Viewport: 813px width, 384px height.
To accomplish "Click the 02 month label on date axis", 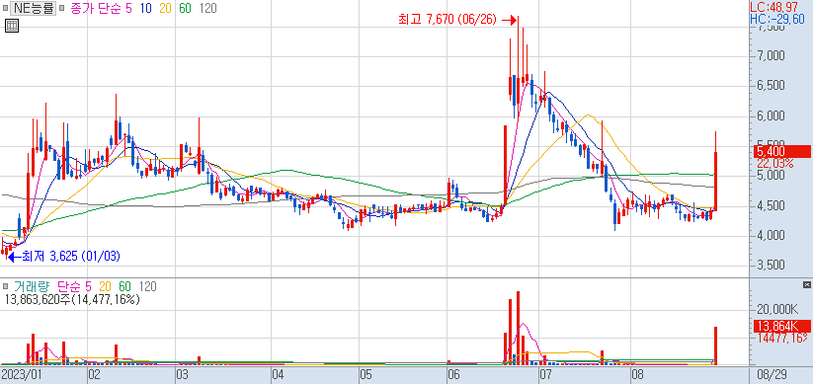I will click(x=95, y=374).
